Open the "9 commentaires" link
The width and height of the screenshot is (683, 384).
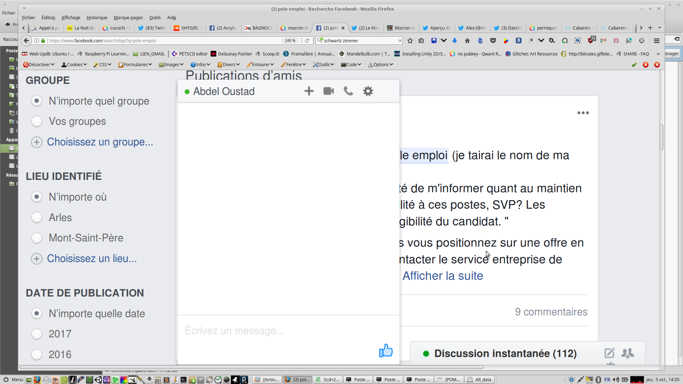[551, 312]
